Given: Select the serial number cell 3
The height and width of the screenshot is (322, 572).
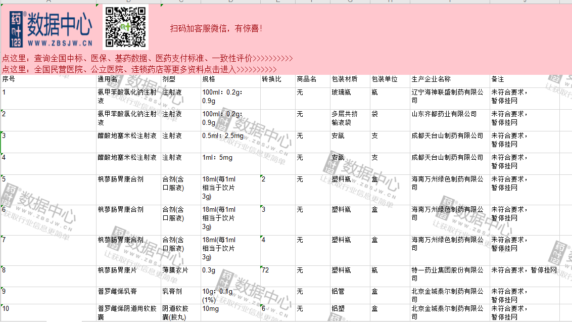Looking at the screenshot, I should (49, 142).
